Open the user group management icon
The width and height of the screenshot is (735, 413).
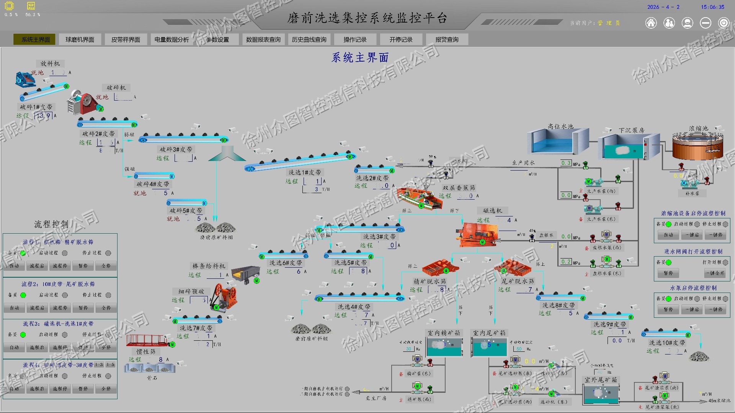[x=669, y=23]
